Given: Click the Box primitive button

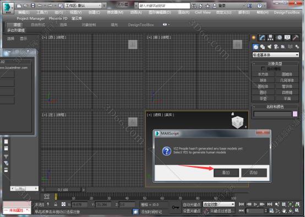Looking at the screenshot, I should click(263, 74).
